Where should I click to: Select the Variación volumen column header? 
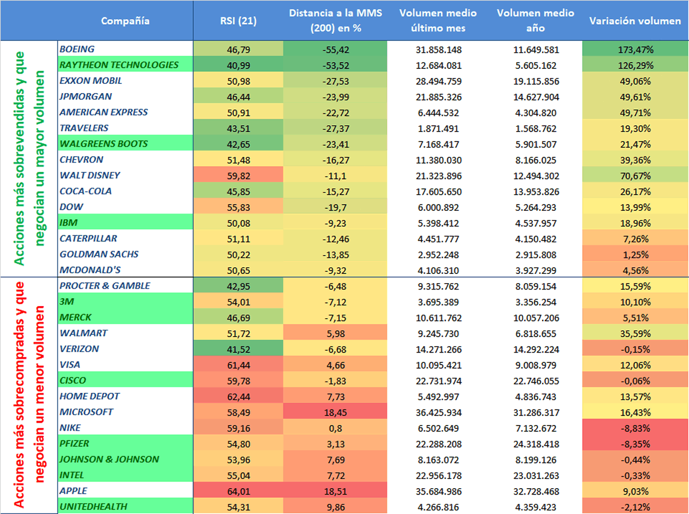click(x=635, y=21)
